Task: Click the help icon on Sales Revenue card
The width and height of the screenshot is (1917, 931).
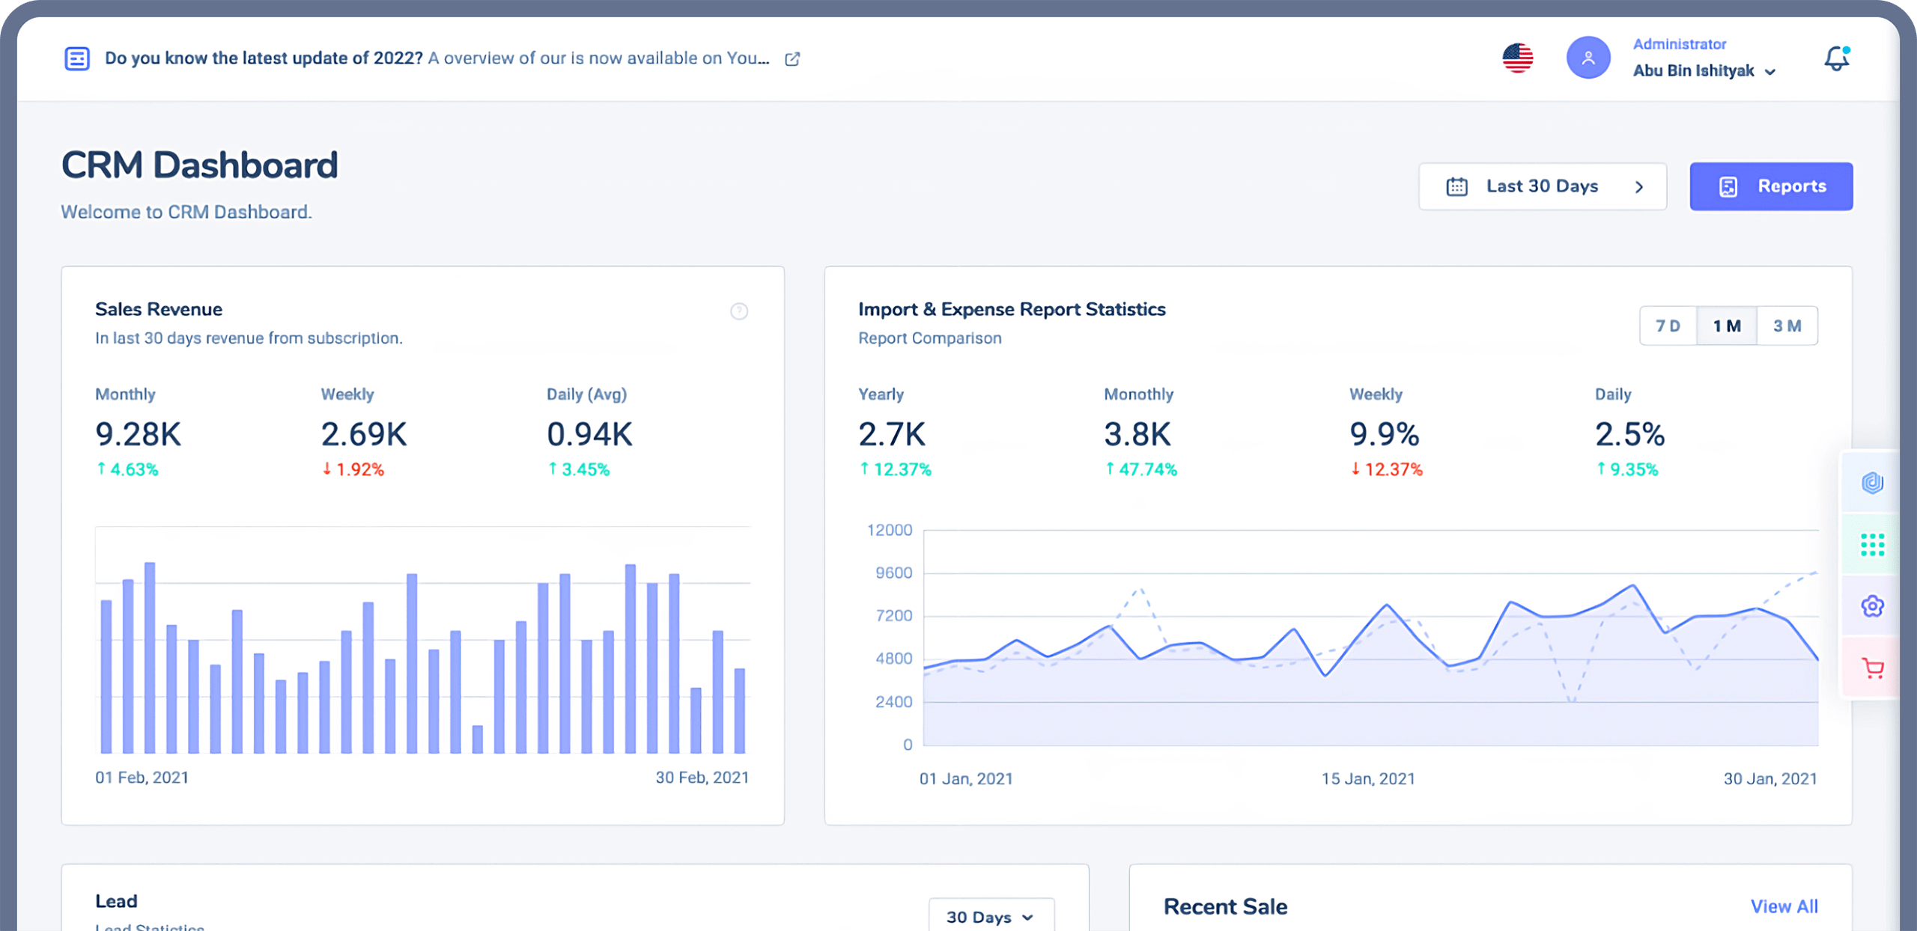Action: 739,311
